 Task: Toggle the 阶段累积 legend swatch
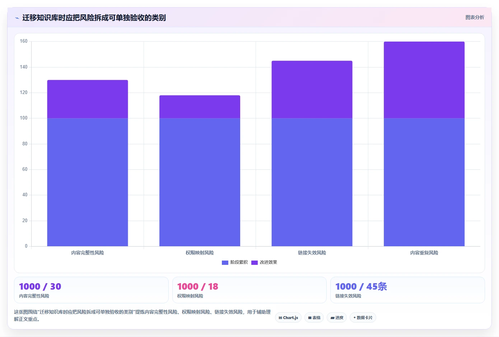tap(225, 263)
